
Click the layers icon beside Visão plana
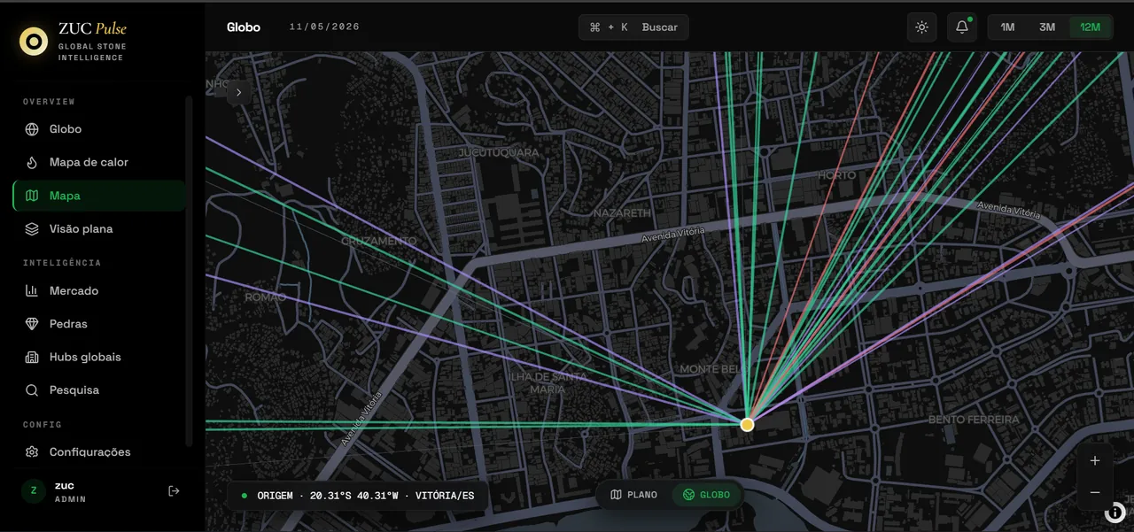[x=32, y=228]
